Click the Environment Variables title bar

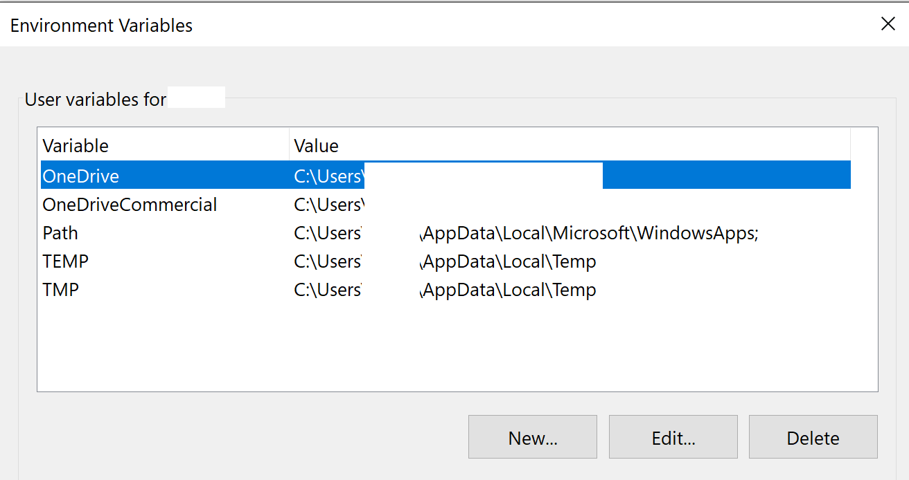pos(416,25)
